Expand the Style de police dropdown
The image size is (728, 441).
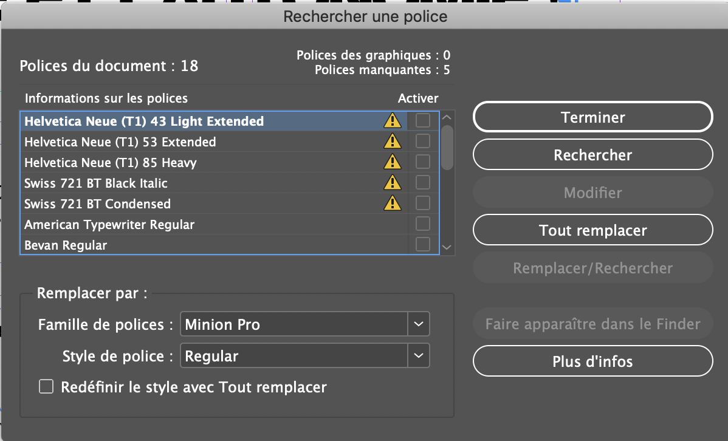point(417,355)
